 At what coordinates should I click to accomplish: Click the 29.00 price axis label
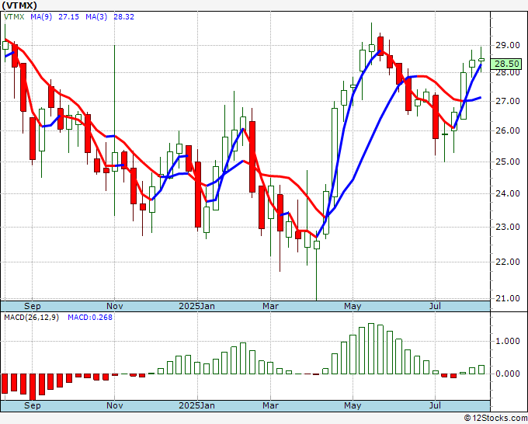[507, 45]
